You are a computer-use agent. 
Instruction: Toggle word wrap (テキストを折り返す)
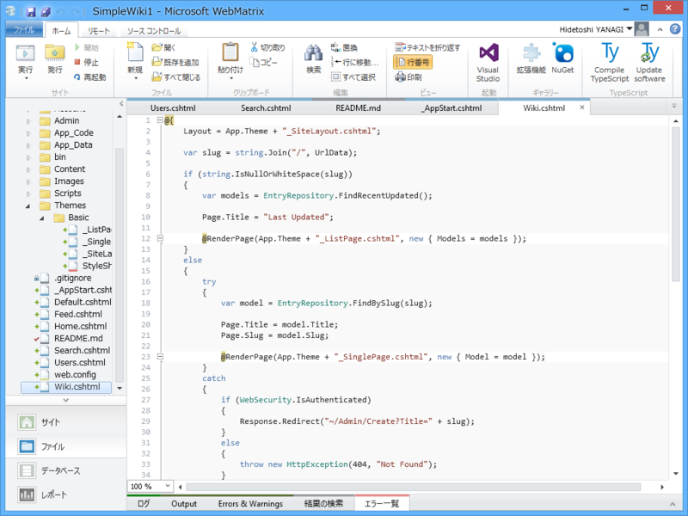coord(427,47)
